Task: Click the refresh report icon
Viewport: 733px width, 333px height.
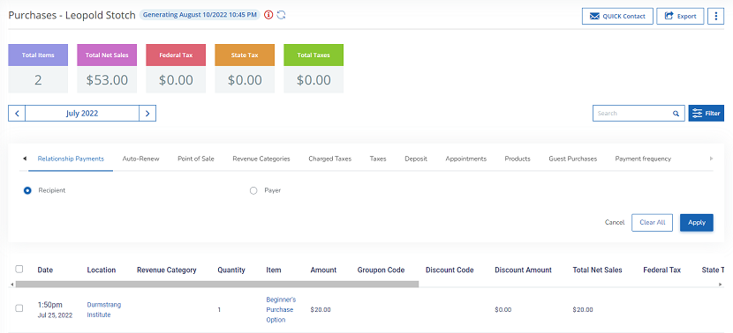Action: coord(281,15)
